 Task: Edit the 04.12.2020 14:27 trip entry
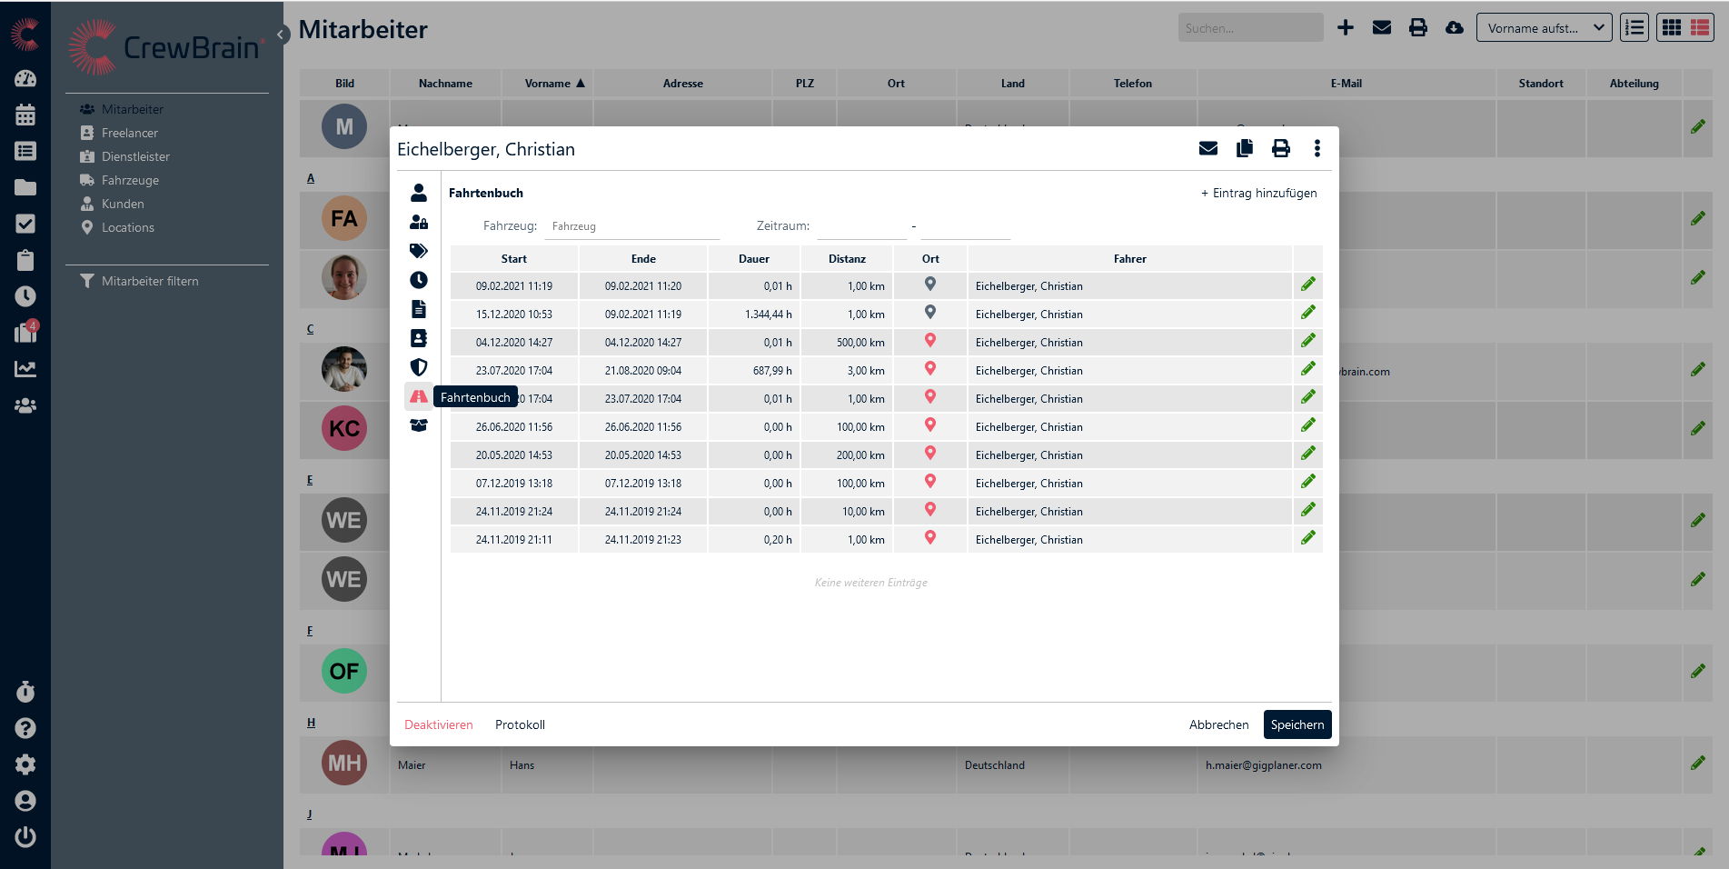(1307, 341)
